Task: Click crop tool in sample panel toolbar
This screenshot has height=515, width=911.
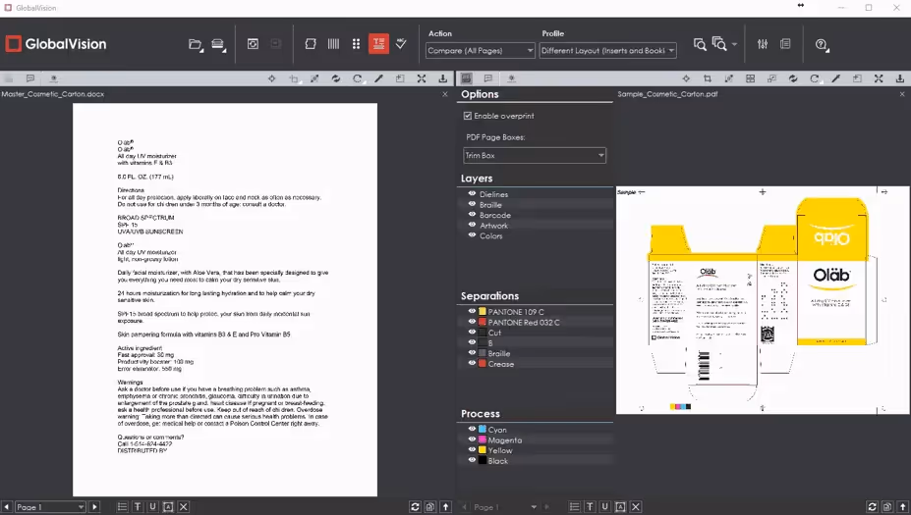Action: coord(707,78)
